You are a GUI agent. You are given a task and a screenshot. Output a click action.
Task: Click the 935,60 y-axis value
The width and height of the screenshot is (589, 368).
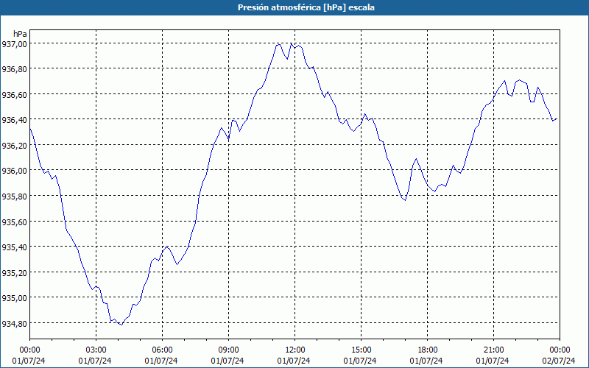pyautogui.click(x=15, y=222)
